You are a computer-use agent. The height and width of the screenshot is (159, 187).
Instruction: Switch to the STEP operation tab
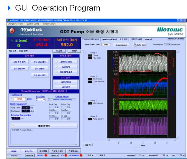pyautogui.click(x=23, y=51)
